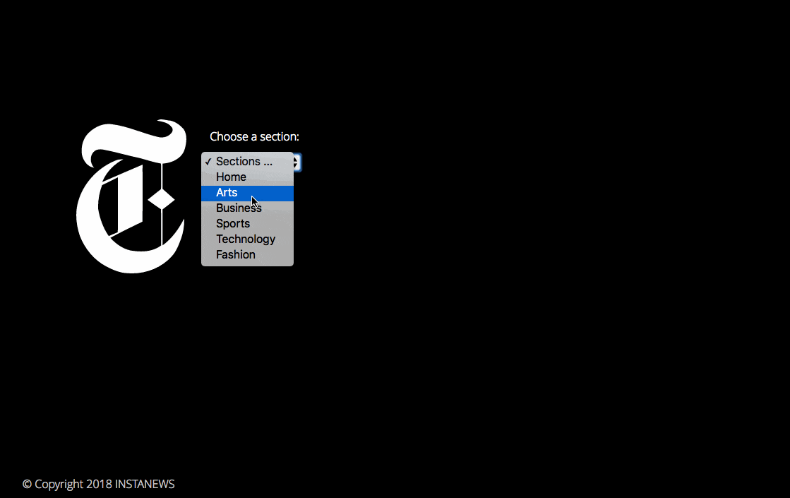Click the Copyright 2018 INSTANEWS footer text
Screen dimensions: 790x498
99,485
